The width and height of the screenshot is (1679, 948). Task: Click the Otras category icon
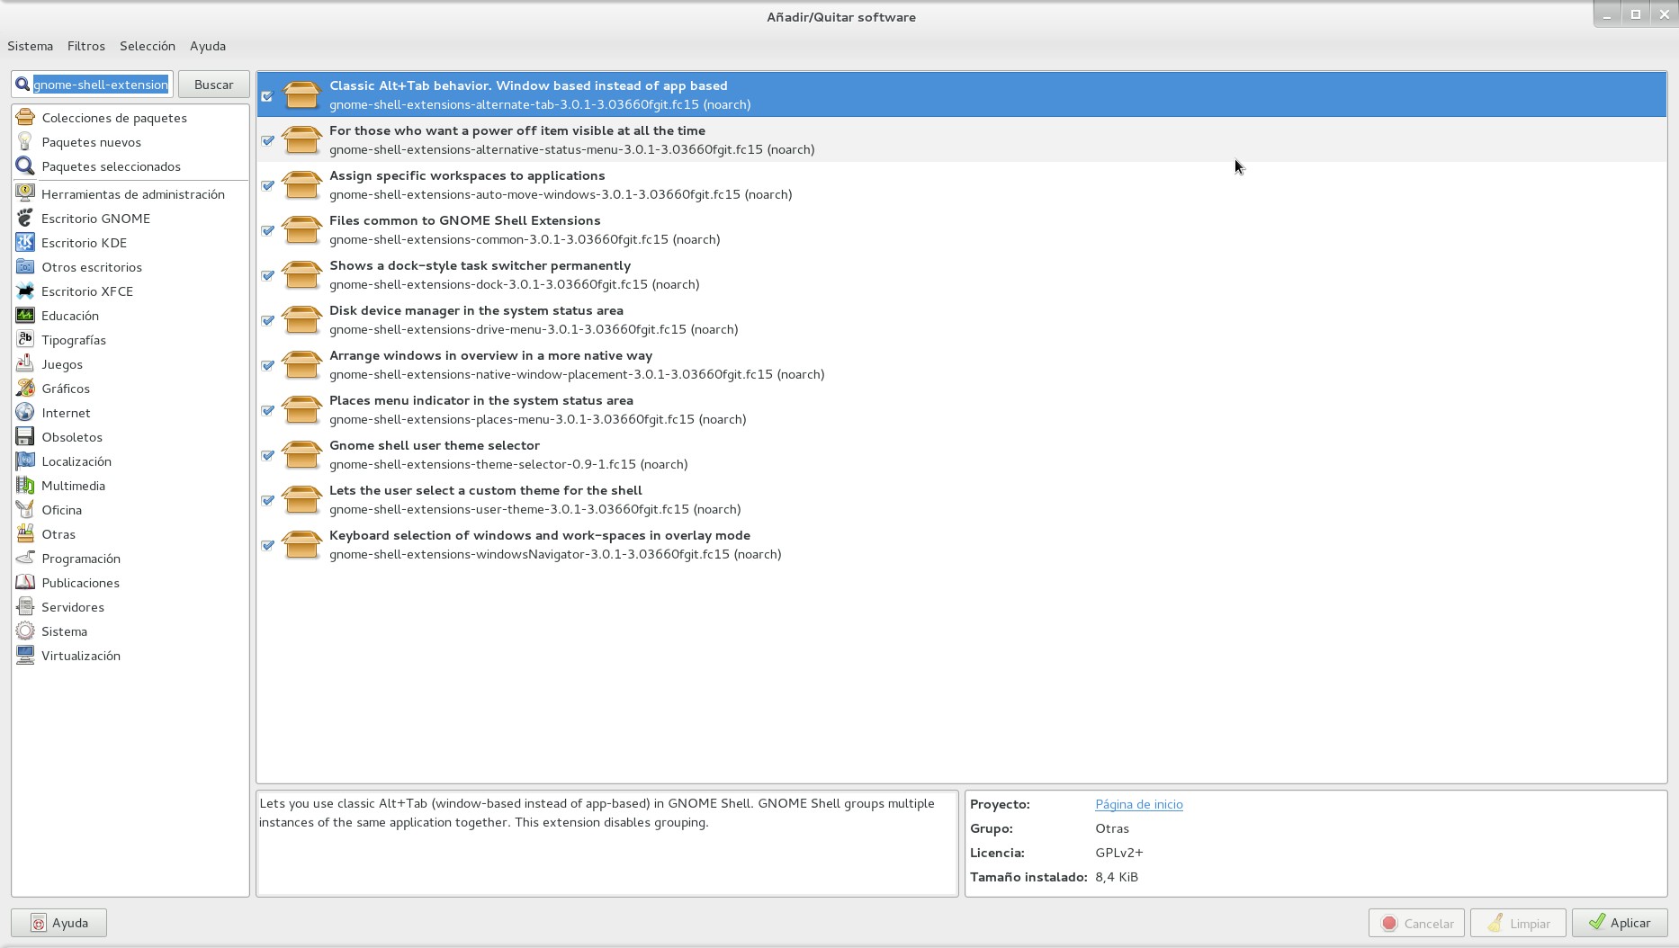(x=25, y=534)
